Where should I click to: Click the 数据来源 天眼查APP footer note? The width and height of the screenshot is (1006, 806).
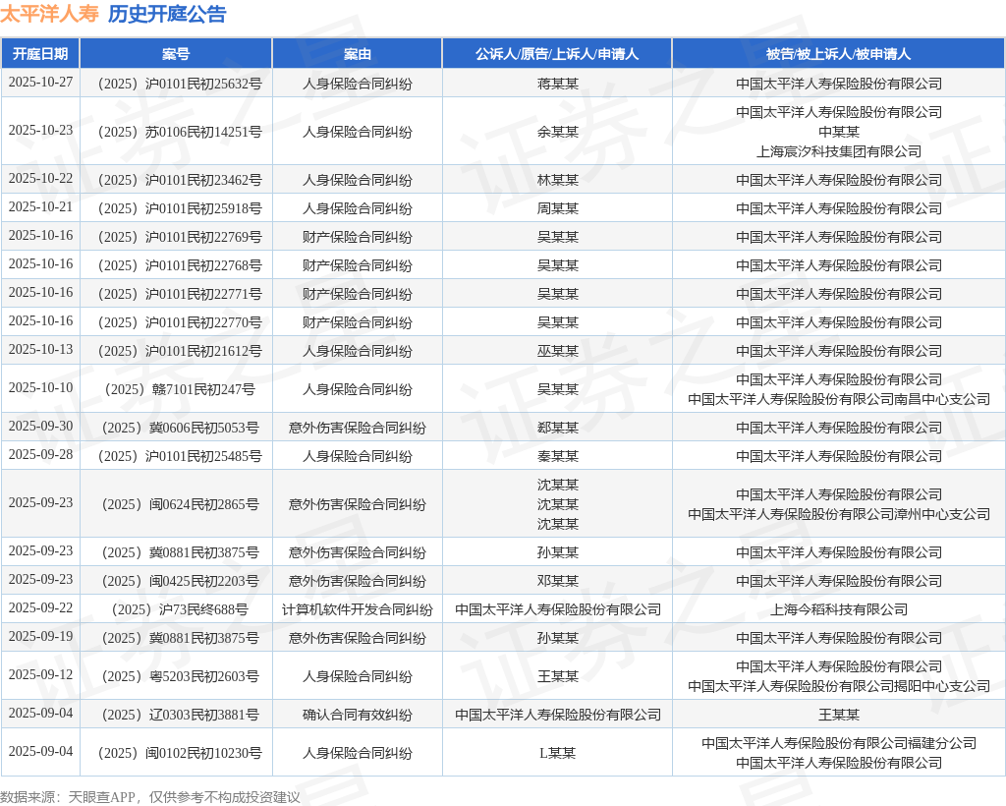point(150,797)
